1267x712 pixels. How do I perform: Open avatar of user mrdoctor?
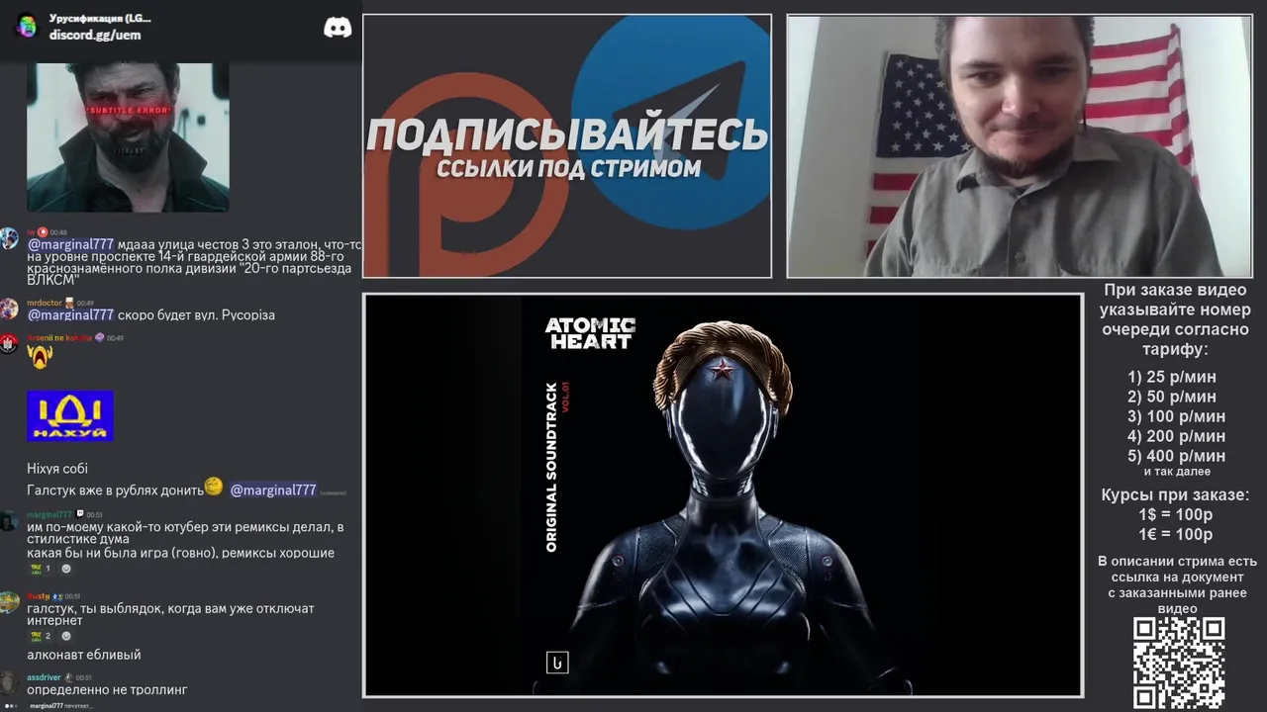click(x=9, y=310)
